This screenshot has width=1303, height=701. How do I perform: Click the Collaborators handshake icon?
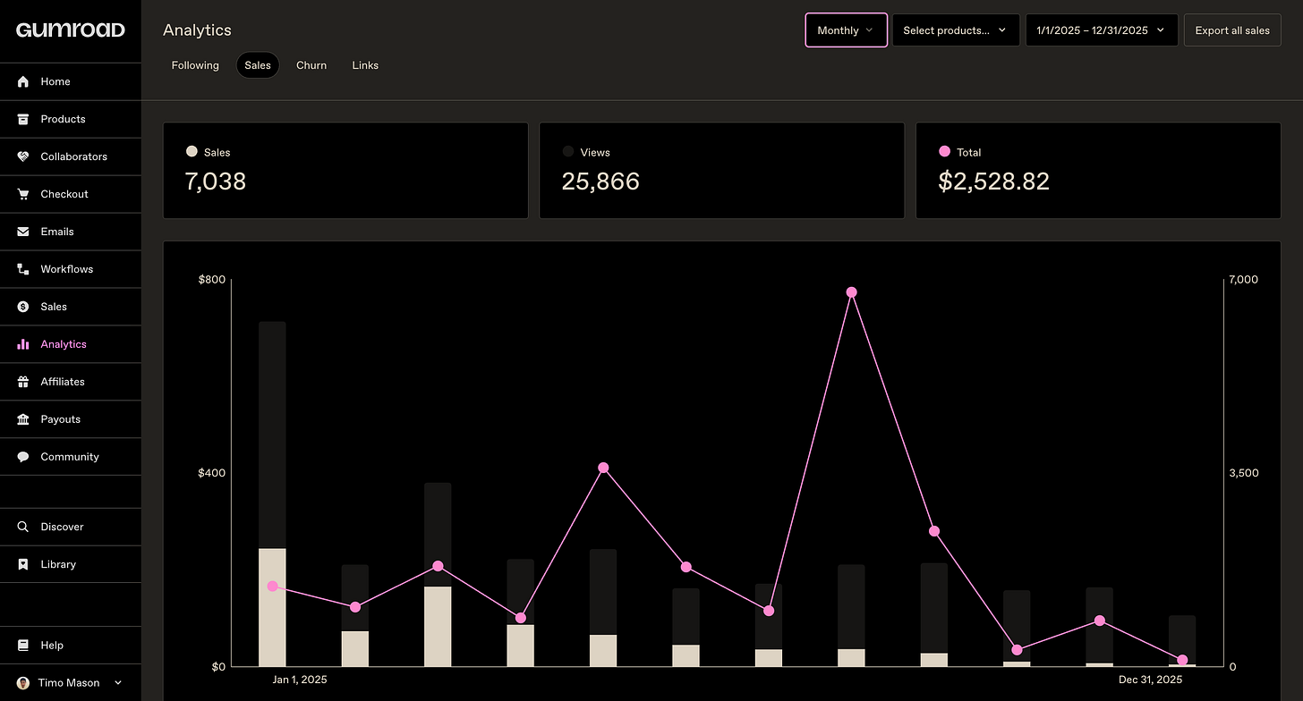pos(23,156)
